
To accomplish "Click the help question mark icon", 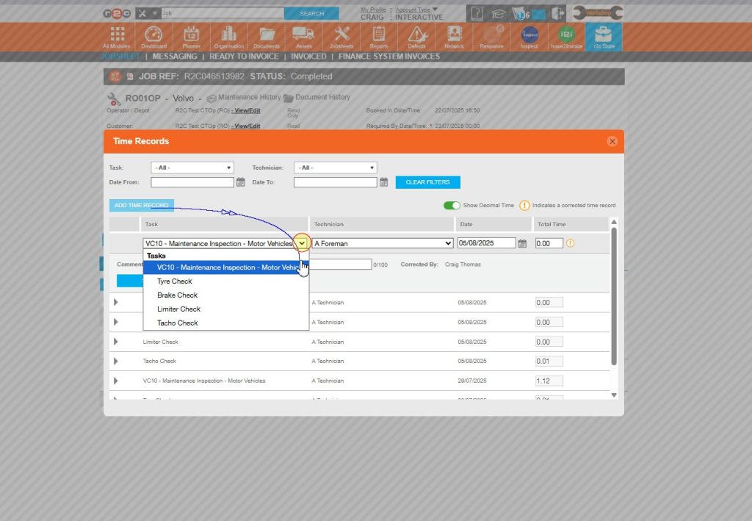I will [477, 13].
